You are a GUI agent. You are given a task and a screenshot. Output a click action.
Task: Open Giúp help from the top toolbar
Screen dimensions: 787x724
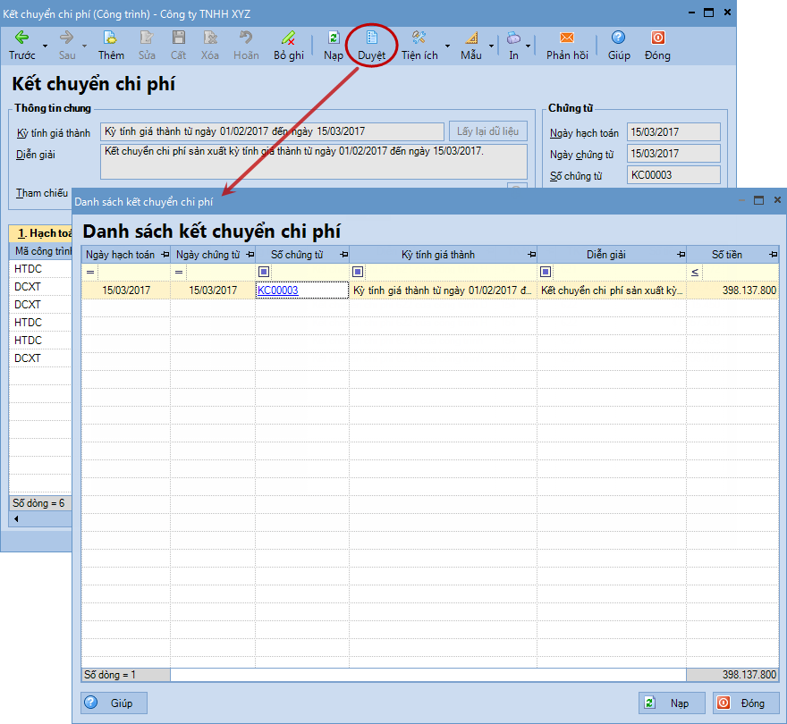point(618,38)
